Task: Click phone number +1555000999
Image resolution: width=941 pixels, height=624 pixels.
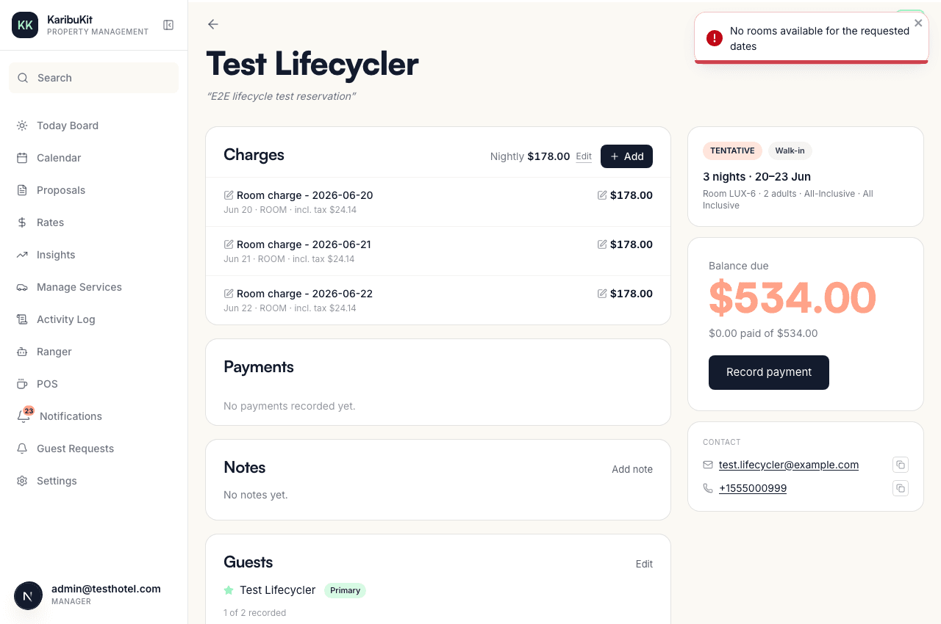Action: tap(753, 488)
